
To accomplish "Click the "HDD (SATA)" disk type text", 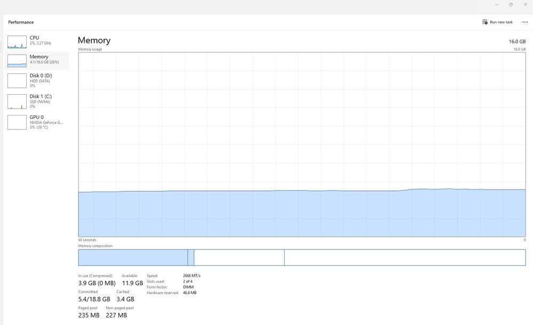I will click(x=40, y=81).
